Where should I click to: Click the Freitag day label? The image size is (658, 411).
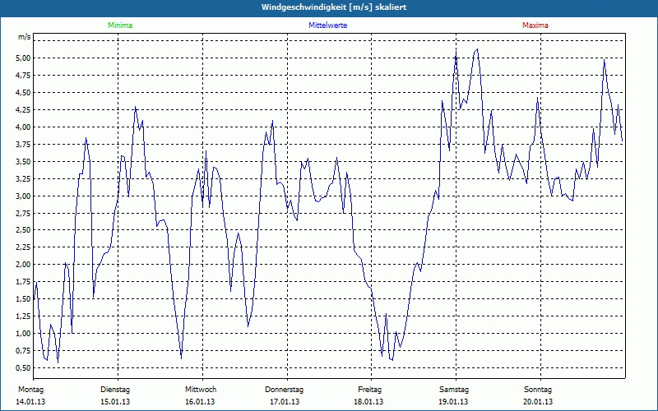(369, 390)
